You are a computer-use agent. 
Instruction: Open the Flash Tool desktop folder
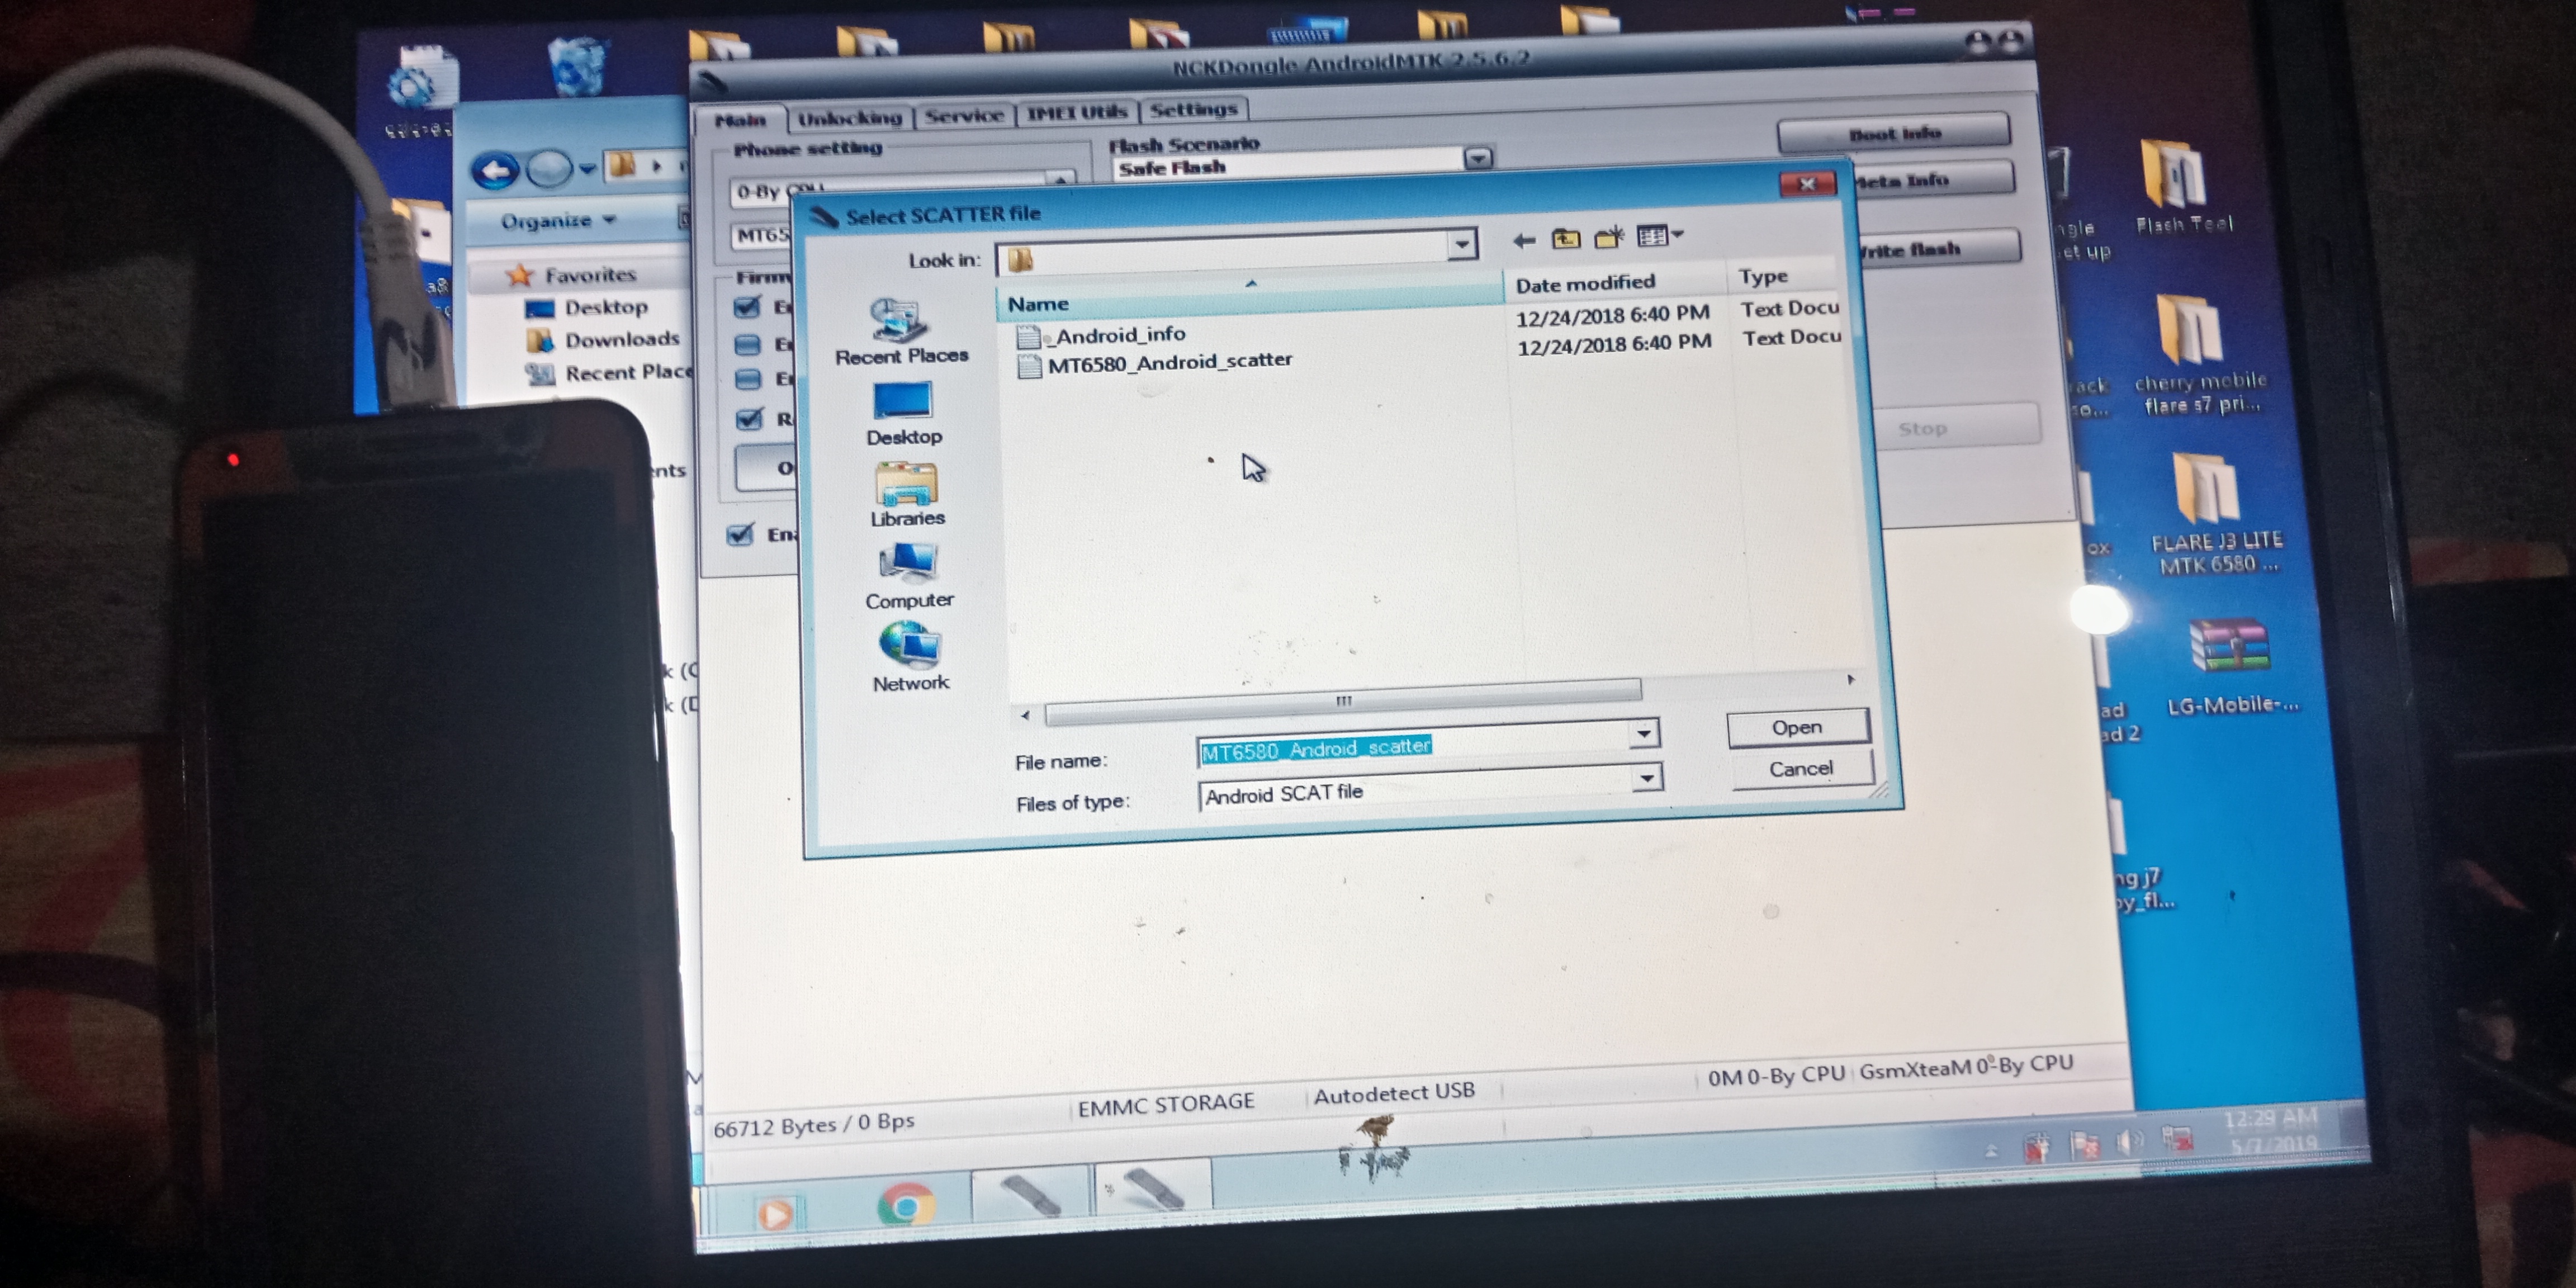pos(2183,188)
